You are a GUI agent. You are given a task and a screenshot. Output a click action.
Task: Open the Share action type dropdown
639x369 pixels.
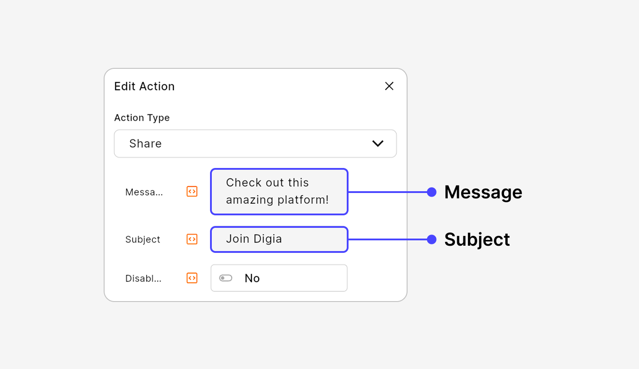click(255, 143)
